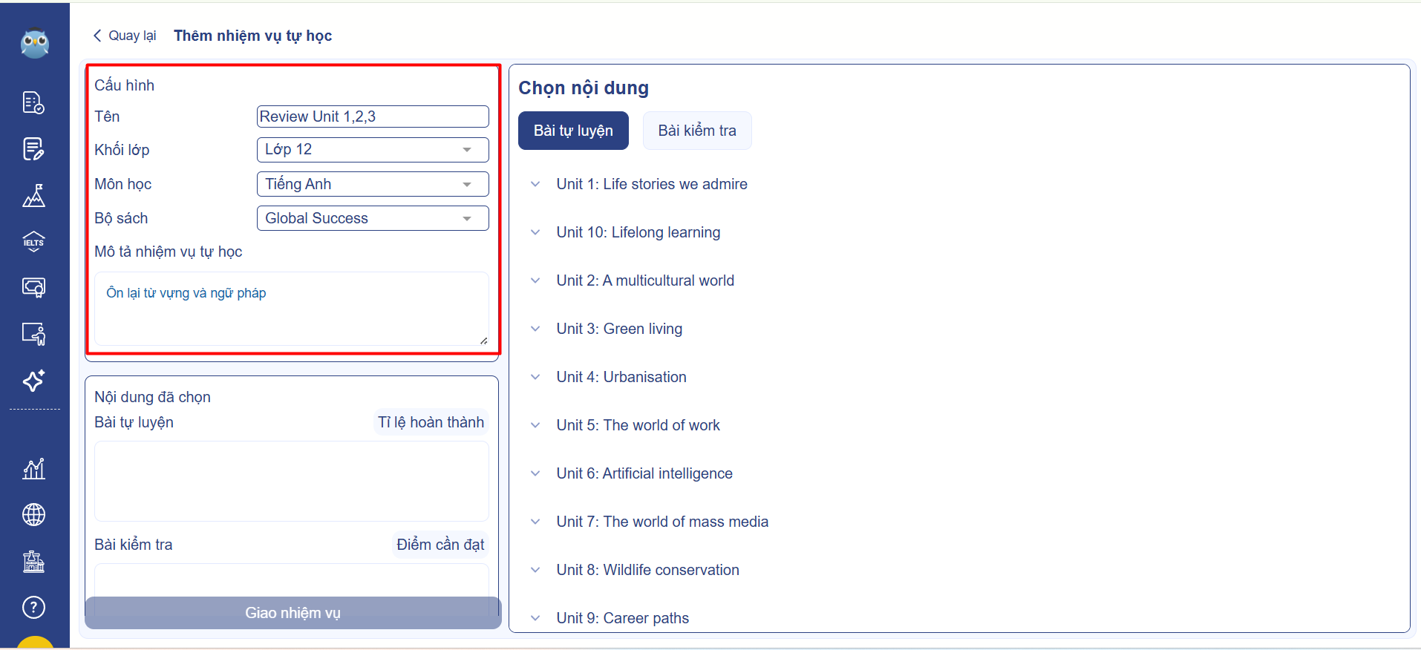Expand Unit 3: Green living
This screenshot has width=1421, height=650.
(x=618, y=329)
